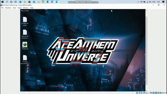Click the VM vertical scrollbar track
Screen dimensions: 167x94
point(147,51)
